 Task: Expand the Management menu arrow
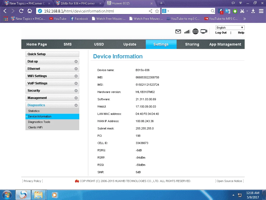(x=76, y=98)
